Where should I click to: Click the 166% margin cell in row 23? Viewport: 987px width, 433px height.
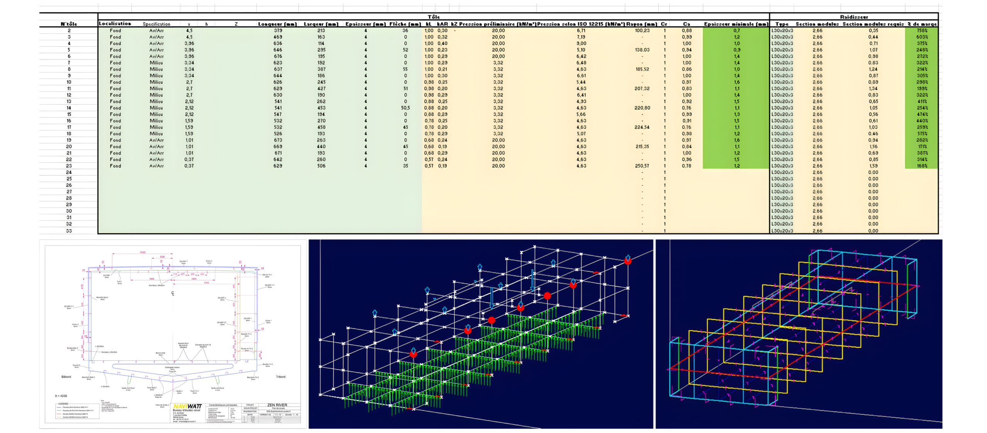point(922,166)
